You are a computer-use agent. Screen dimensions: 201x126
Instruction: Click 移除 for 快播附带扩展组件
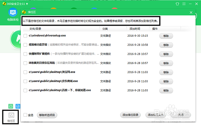point(166,54)
